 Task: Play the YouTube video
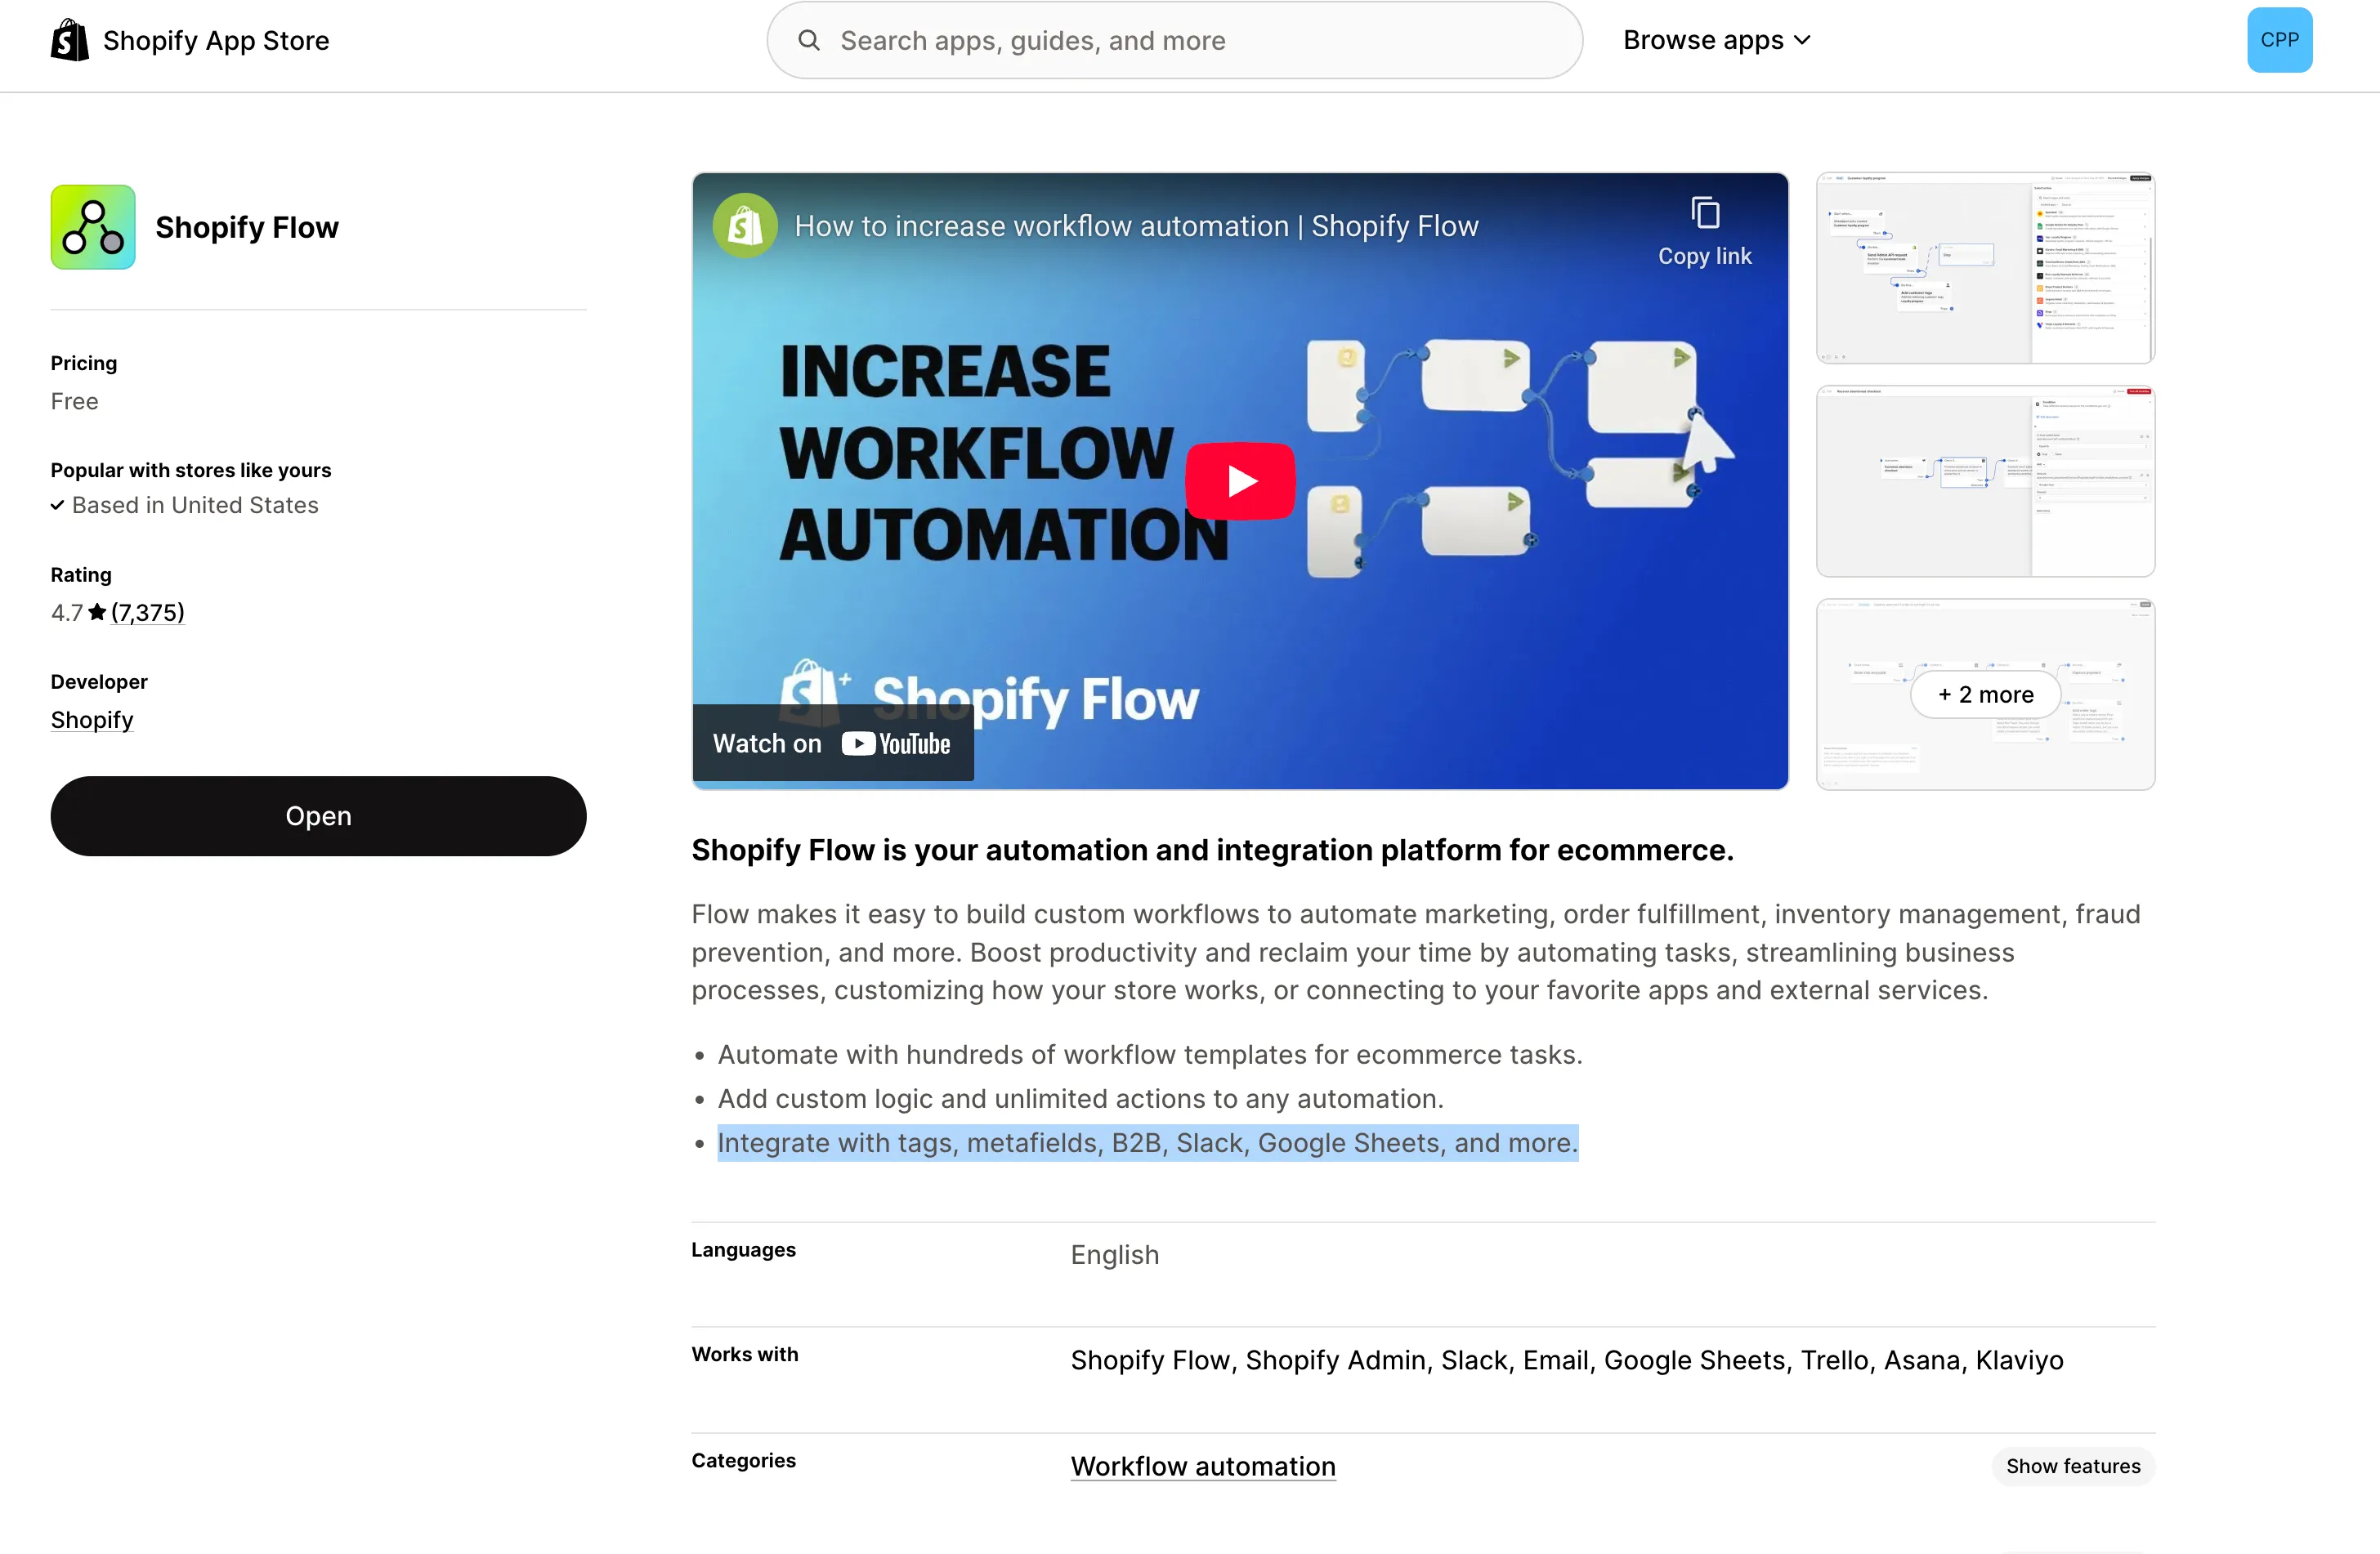pyautogui.click(x=1240, y=480)
